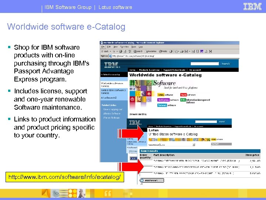Open the iSeries Software related link
The width and height of the screenshot is (266, 200).
tap(112, 117)
